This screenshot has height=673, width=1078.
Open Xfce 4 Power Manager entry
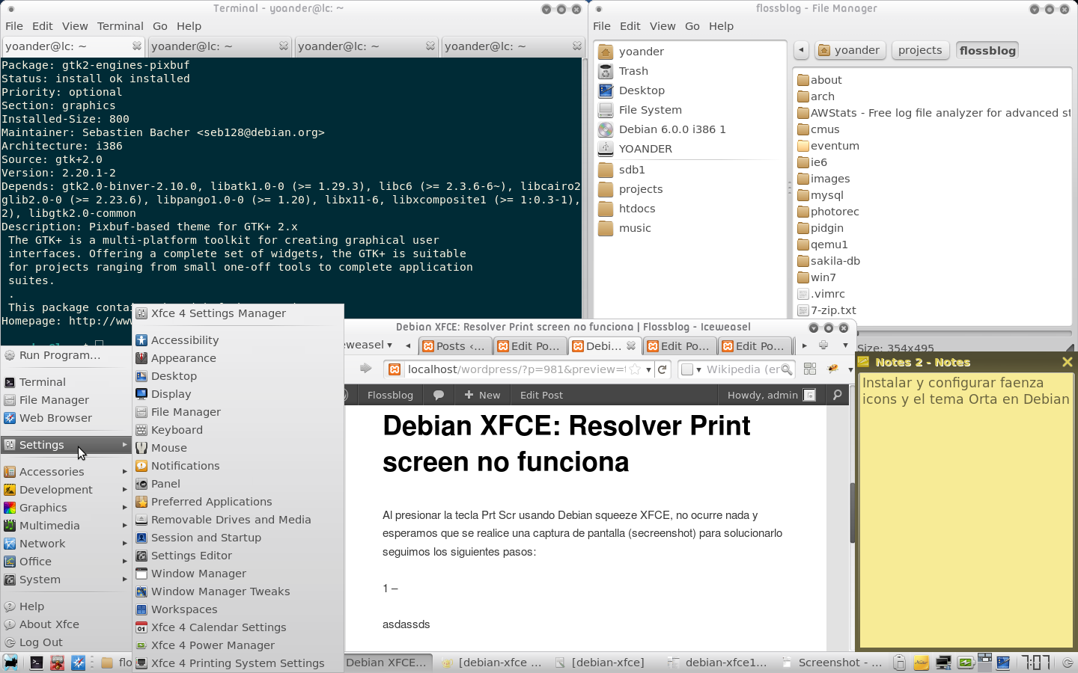(238, 645)
